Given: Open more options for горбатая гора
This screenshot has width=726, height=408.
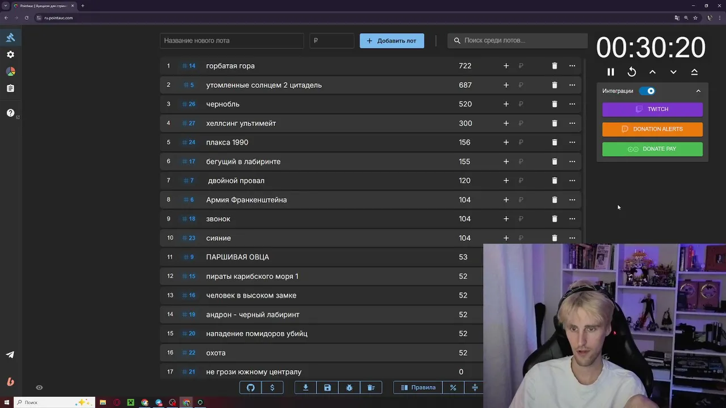Looking at the screenshot, I should point(572,66).
